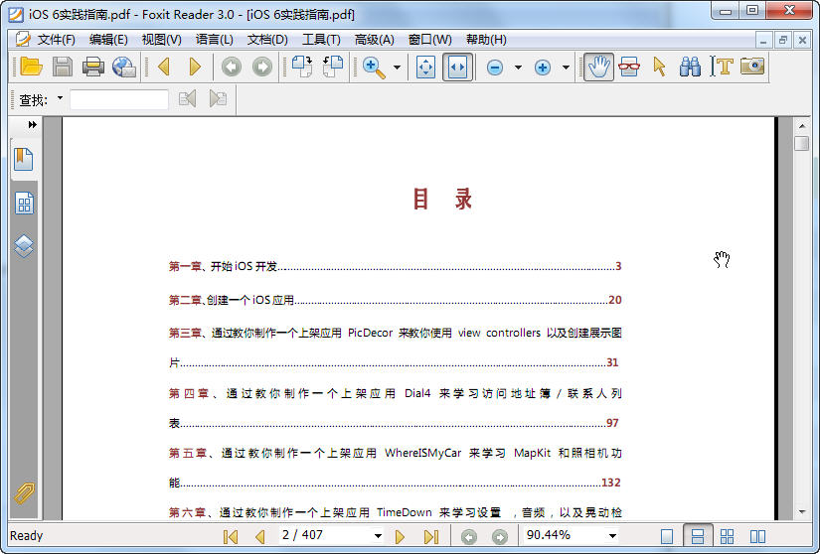This screenshot has height=554, width=820.
Task: Open the Bookmarks side panel
Action: (24, 159)
